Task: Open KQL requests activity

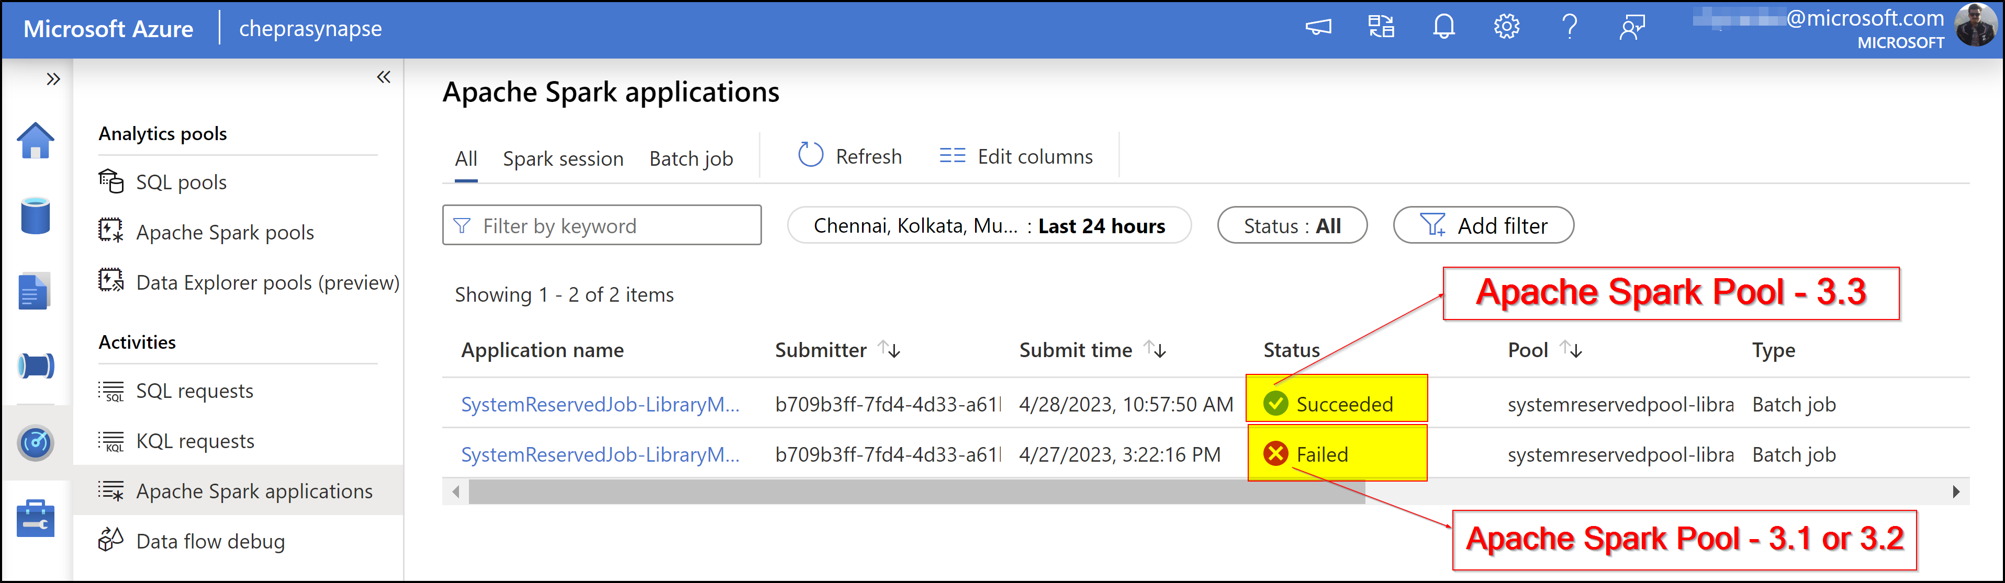Action: coord(195,441)
